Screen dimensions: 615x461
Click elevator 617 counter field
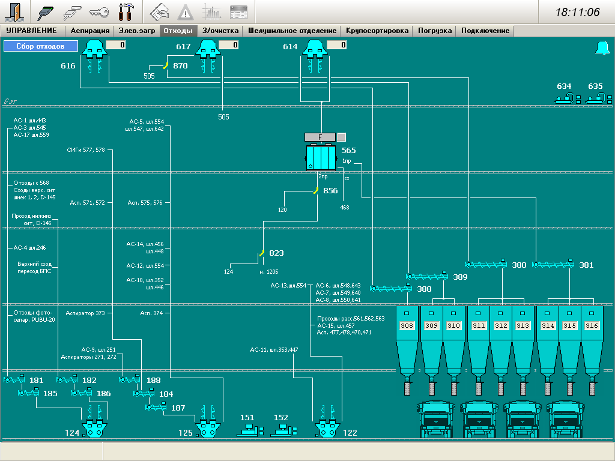point(228,45)
